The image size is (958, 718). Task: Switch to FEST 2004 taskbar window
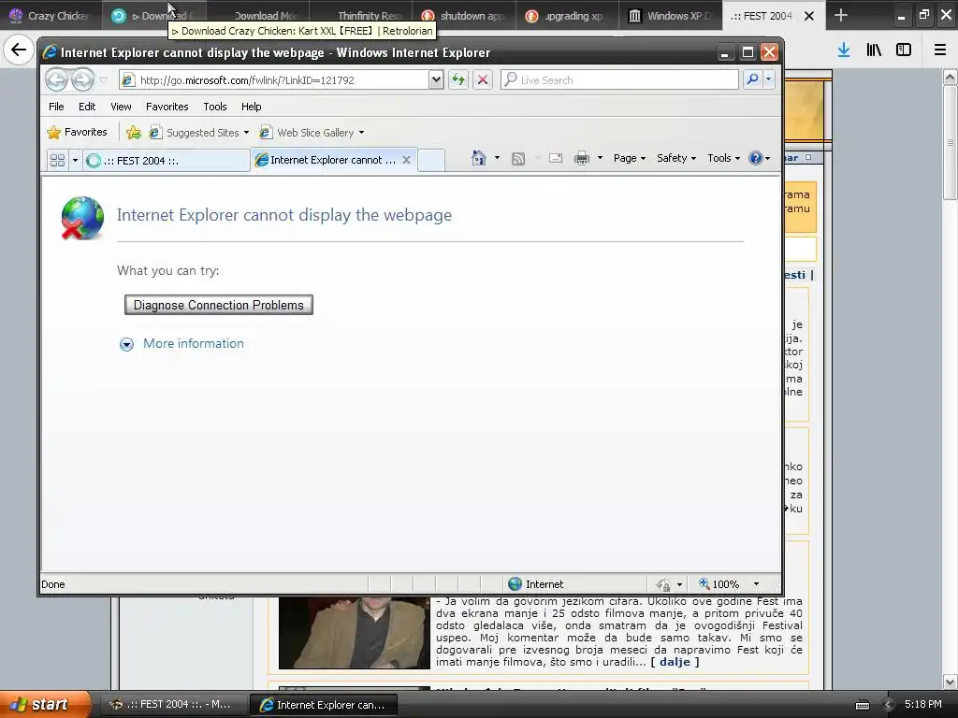(x=172, y=705)
